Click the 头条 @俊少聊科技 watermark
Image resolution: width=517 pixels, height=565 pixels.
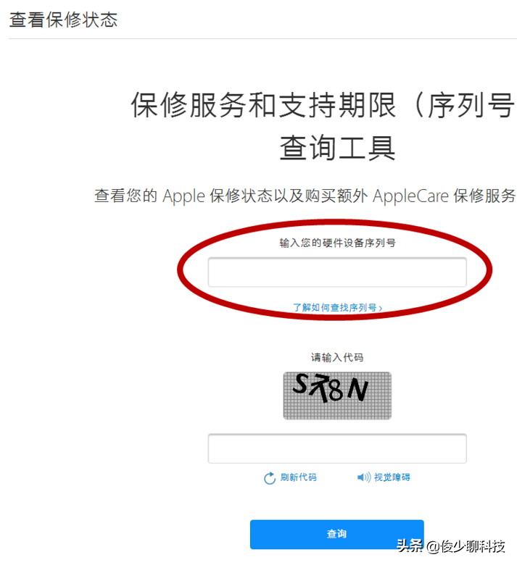pyautogui.click(x=451, y=546)
